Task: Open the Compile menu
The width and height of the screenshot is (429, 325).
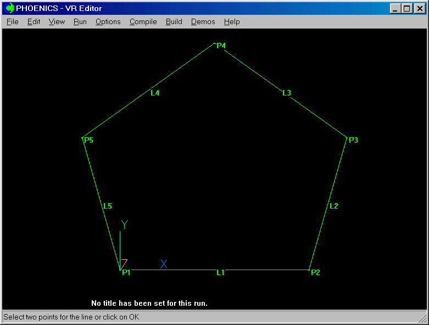Action: (143, 22)
